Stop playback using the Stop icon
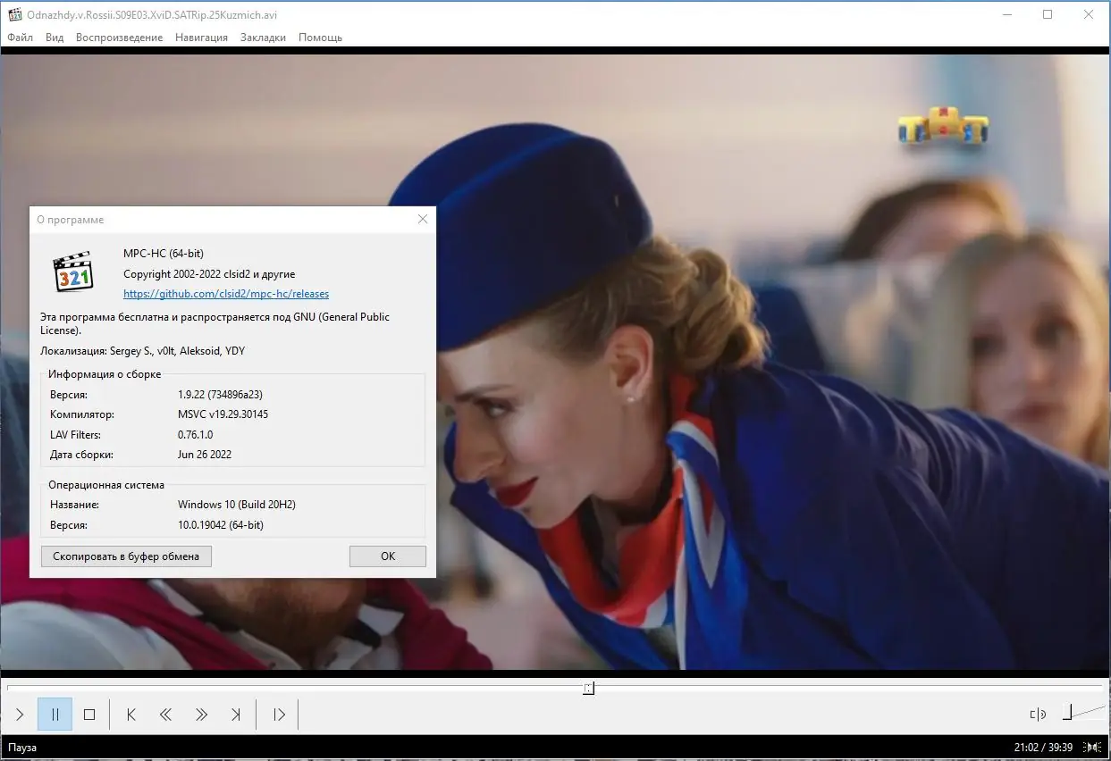1111x761 pixels. coord(88,714)
